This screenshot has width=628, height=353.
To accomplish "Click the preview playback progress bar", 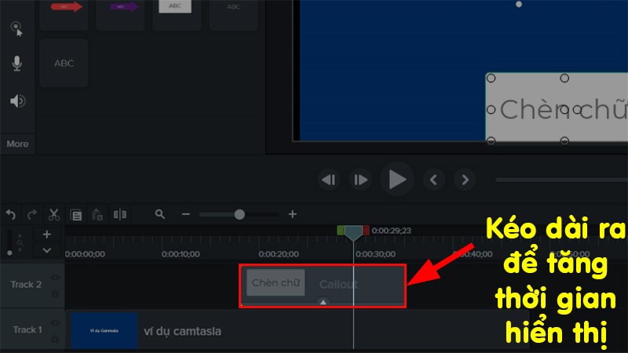I will pyautogui.click(x=561, y=180).
